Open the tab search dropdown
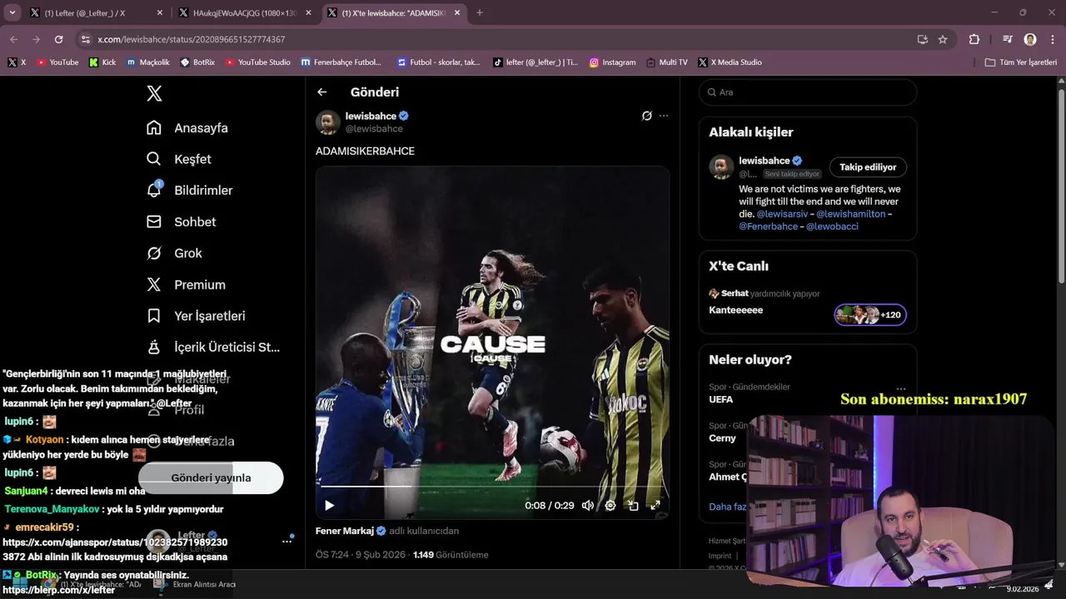The image size is (1066, 599). click(x=12, y=13)
